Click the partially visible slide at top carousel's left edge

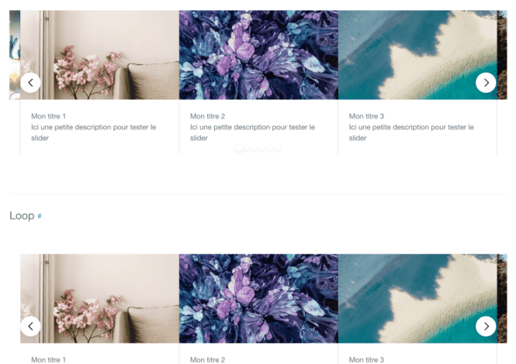(15, 55)
